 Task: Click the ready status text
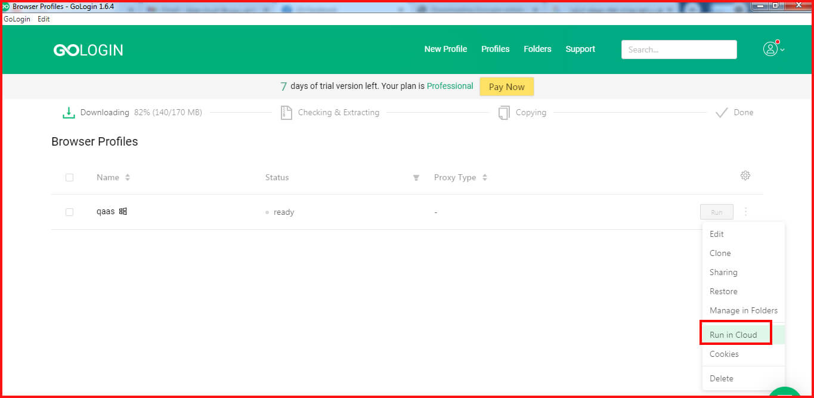point(284,212)
